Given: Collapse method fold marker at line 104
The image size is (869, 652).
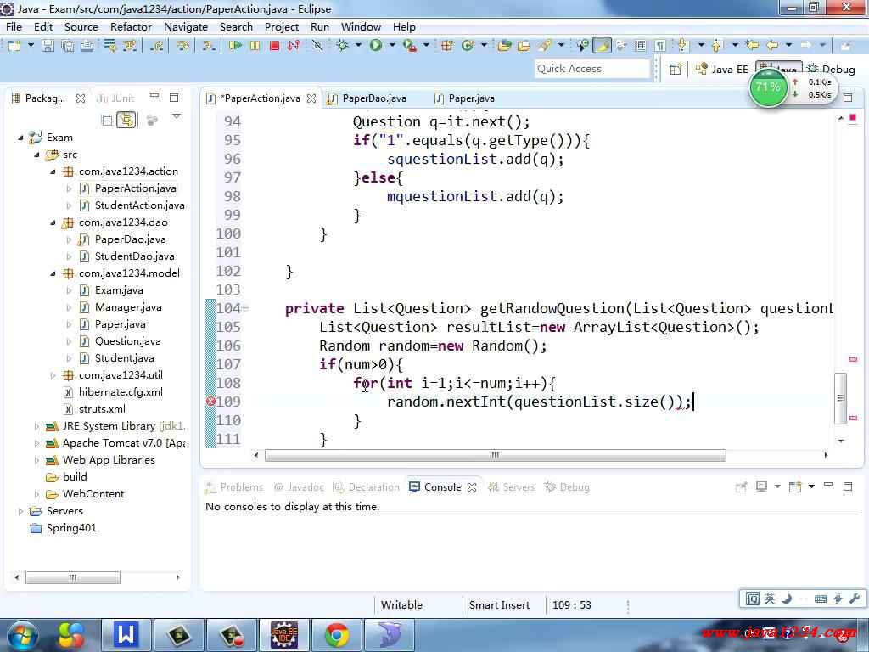Looking at the screenshot, I should tap(245, 309).
